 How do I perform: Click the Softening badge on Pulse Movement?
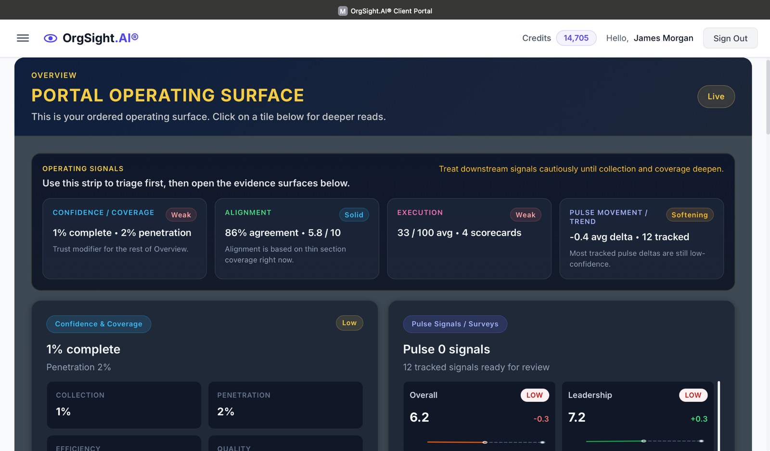[x=690, y=215]
